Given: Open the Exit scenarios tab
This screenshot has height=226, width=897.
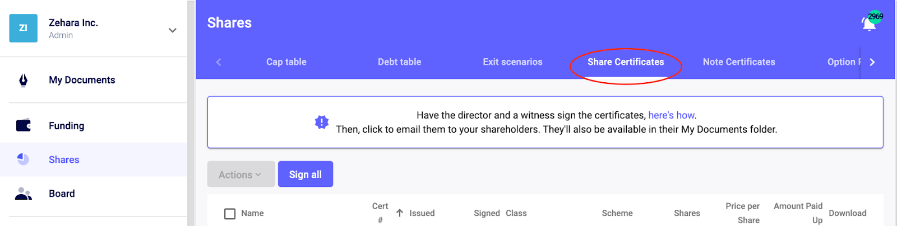Looking at the screenshot, I should (513, 62).
